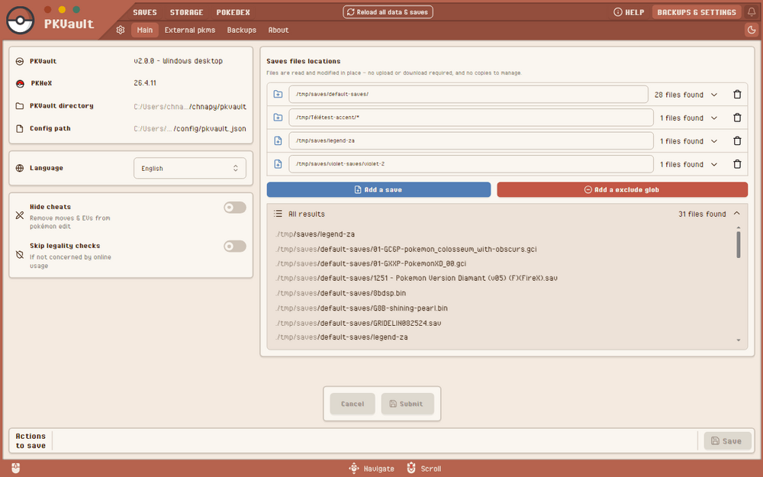This screenshot has width=763, height=477.
Task: Switch to the Main tab
Action: coord(144,31)
